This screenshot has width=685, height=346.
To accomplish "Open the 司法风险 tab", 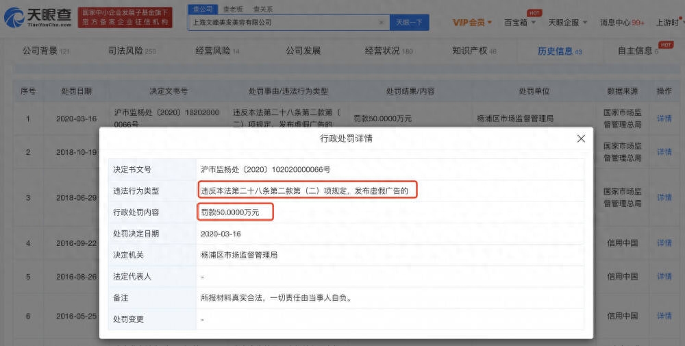I will (132, 51).
